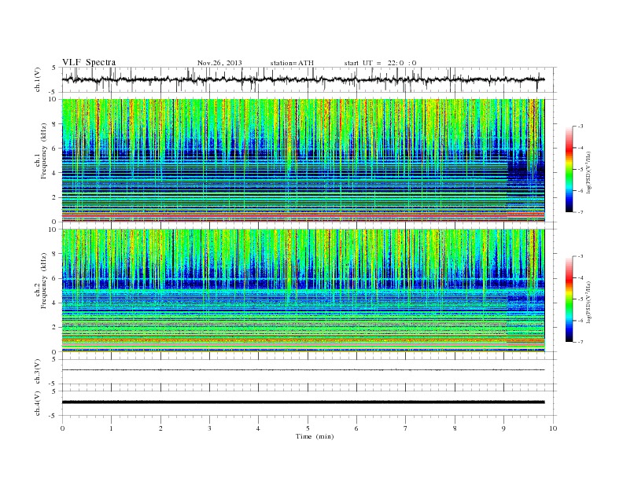Click the time axis tick label "9"

[503, 428]
